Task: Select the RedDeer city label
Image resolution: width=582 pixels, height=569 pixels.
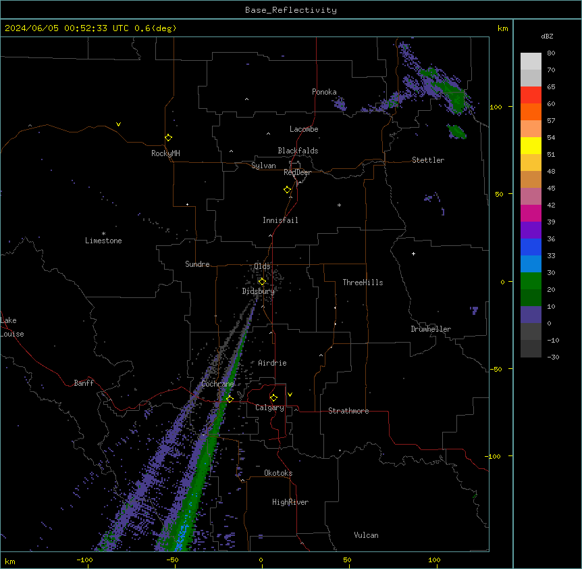Action: pyautogui.click(x=297, y=172)
